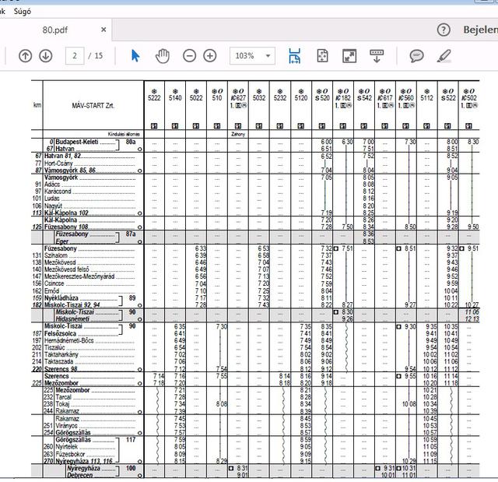Viewport: 498px width, 482px height.
Task: Open the Súgó menu
Action: tap(23, 12)
